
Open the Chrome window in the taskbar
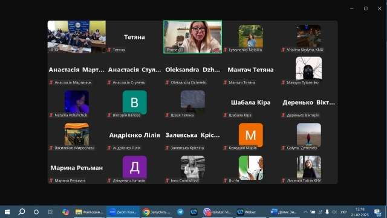[157, 212]
